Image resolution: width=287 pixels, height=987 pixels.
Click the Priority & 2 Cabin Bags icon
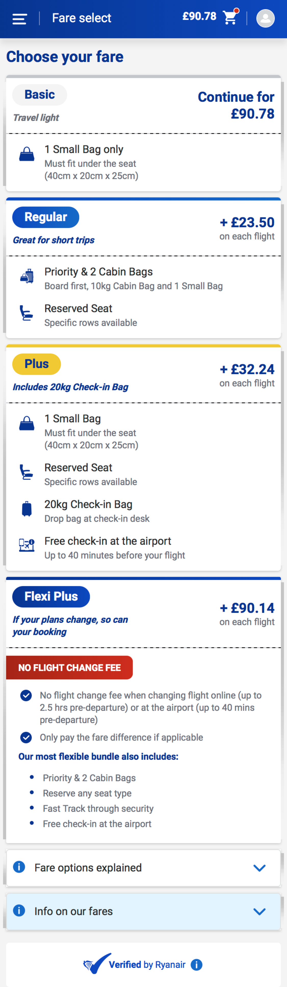[x=27, y=276]
